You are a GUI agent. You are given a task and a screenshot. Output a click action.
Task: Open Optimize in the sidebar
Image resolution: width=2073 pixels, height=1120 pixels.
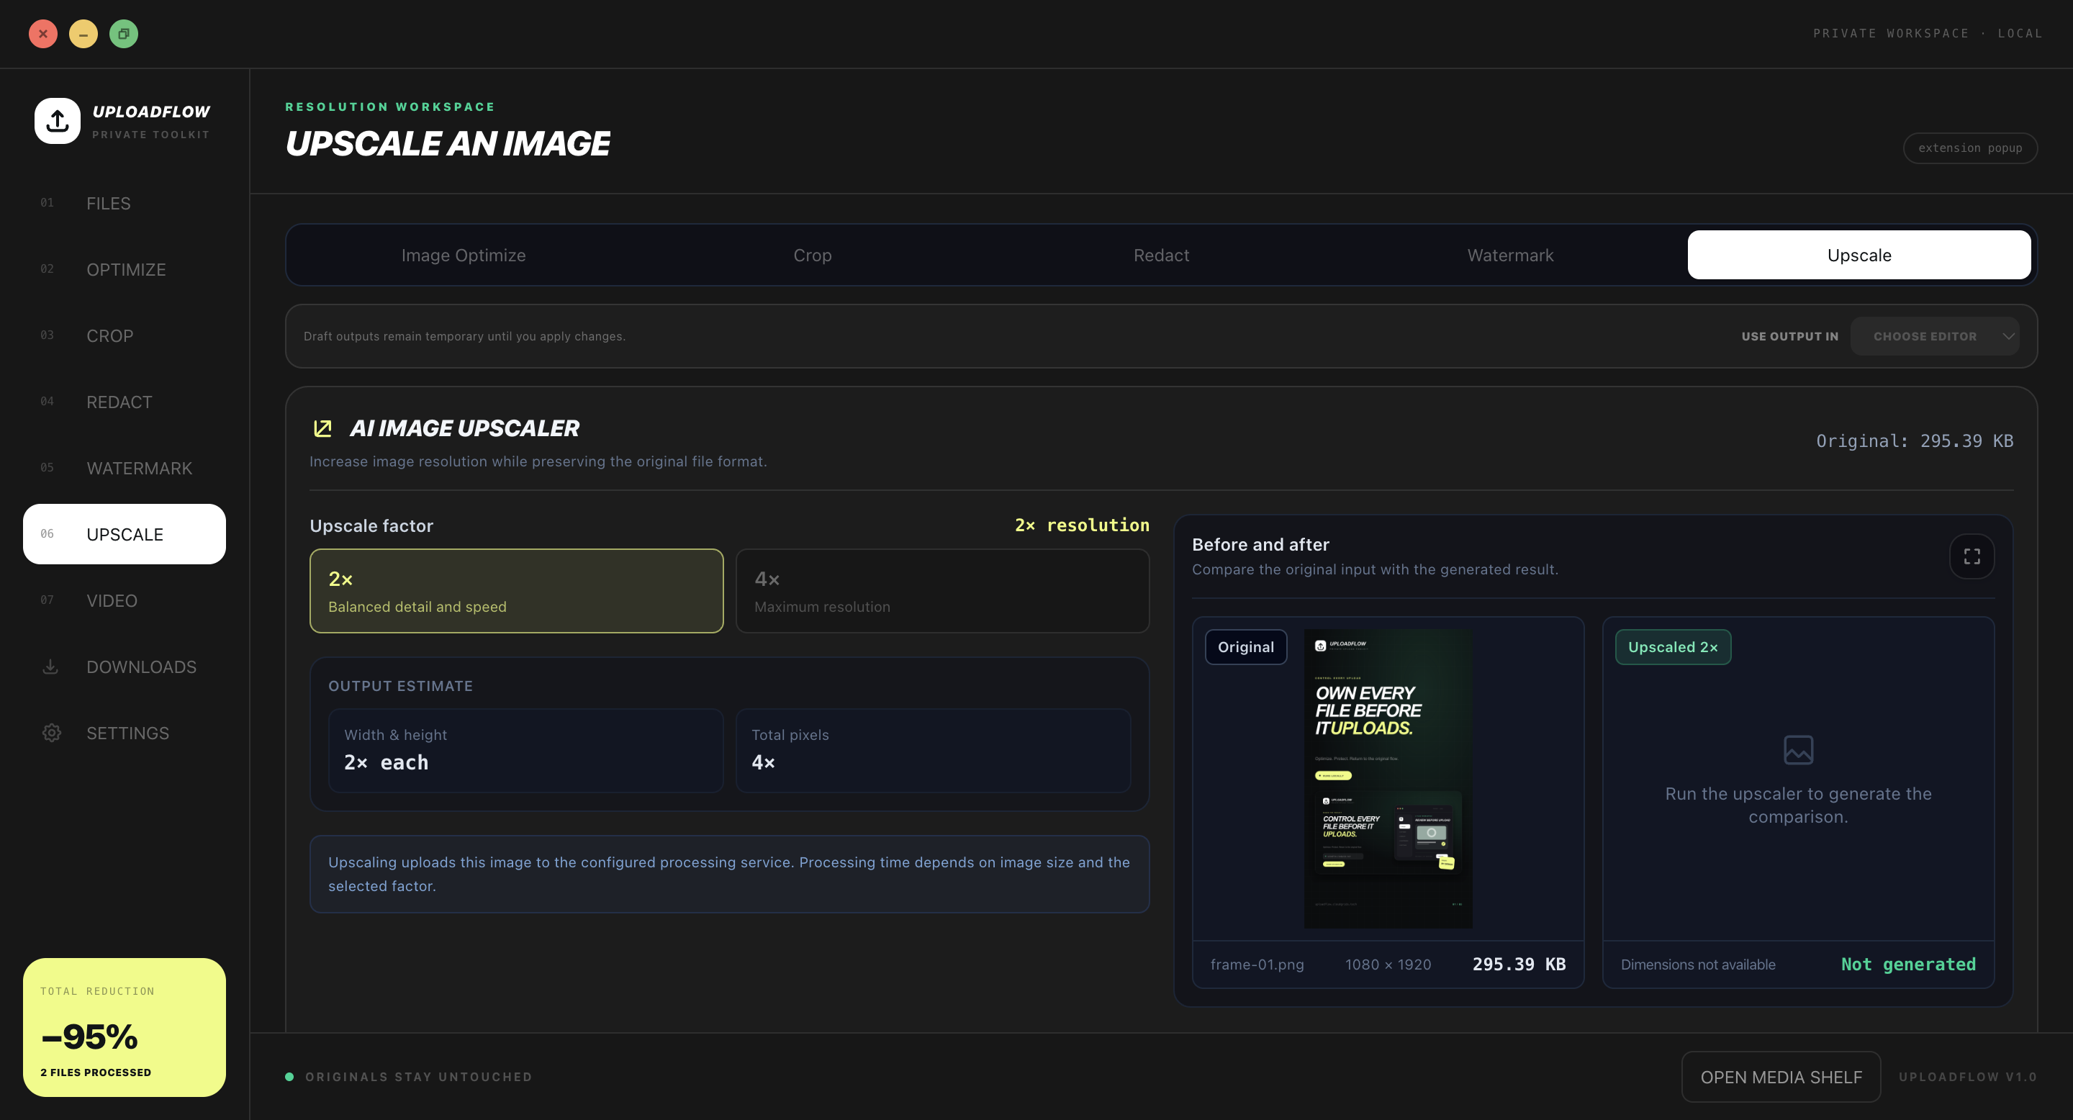pos(125,269)
